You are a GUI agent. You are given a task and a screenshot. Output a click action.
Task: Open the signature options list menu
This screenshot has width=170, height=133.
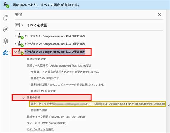point(19,25)
